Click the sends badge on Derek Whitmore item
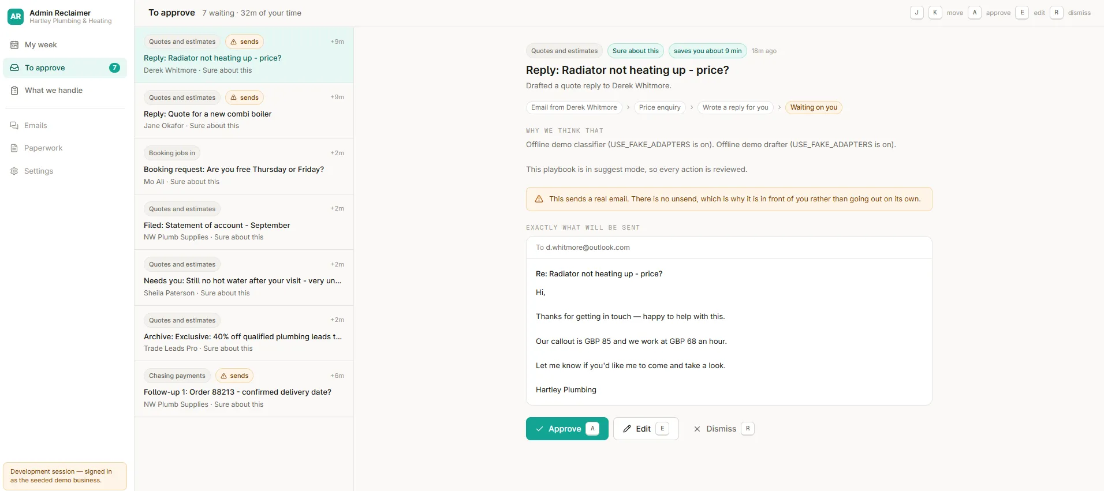Screen dimensions: 1104x491 click(x=244, y=42)
